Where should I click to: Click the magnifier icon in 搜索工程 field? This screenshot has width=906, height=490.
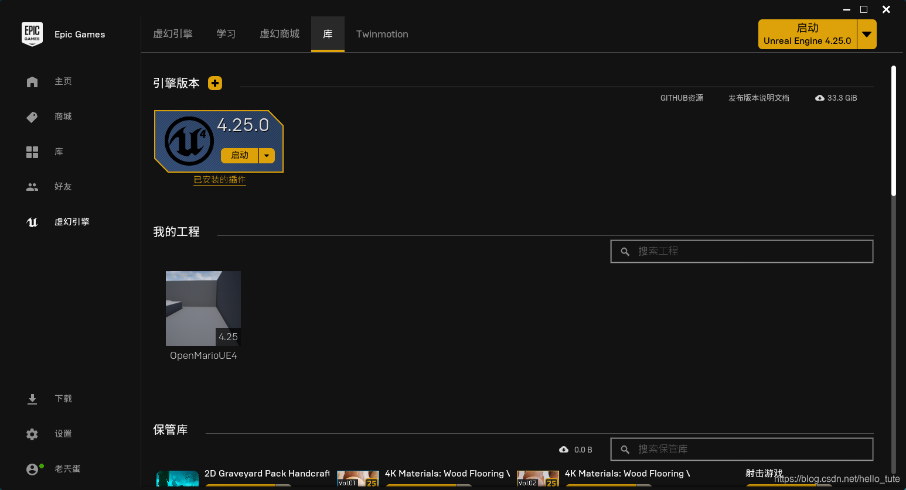point(625,252)
